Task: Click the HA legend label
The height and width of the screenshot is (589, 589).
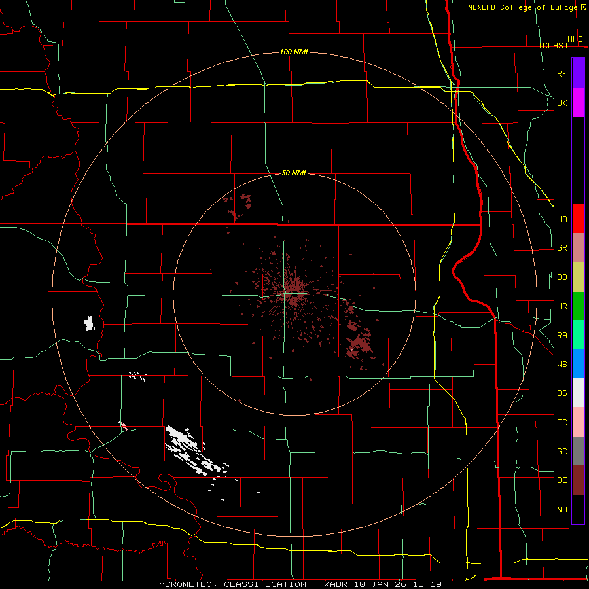Action: pos(562,219)
